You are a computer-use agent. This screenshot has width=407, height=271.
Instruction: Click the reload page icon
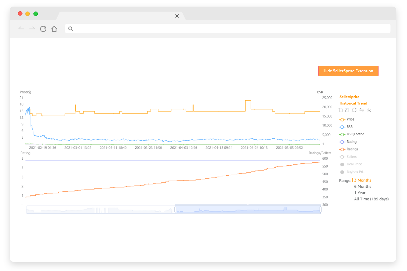coord(43,29)
